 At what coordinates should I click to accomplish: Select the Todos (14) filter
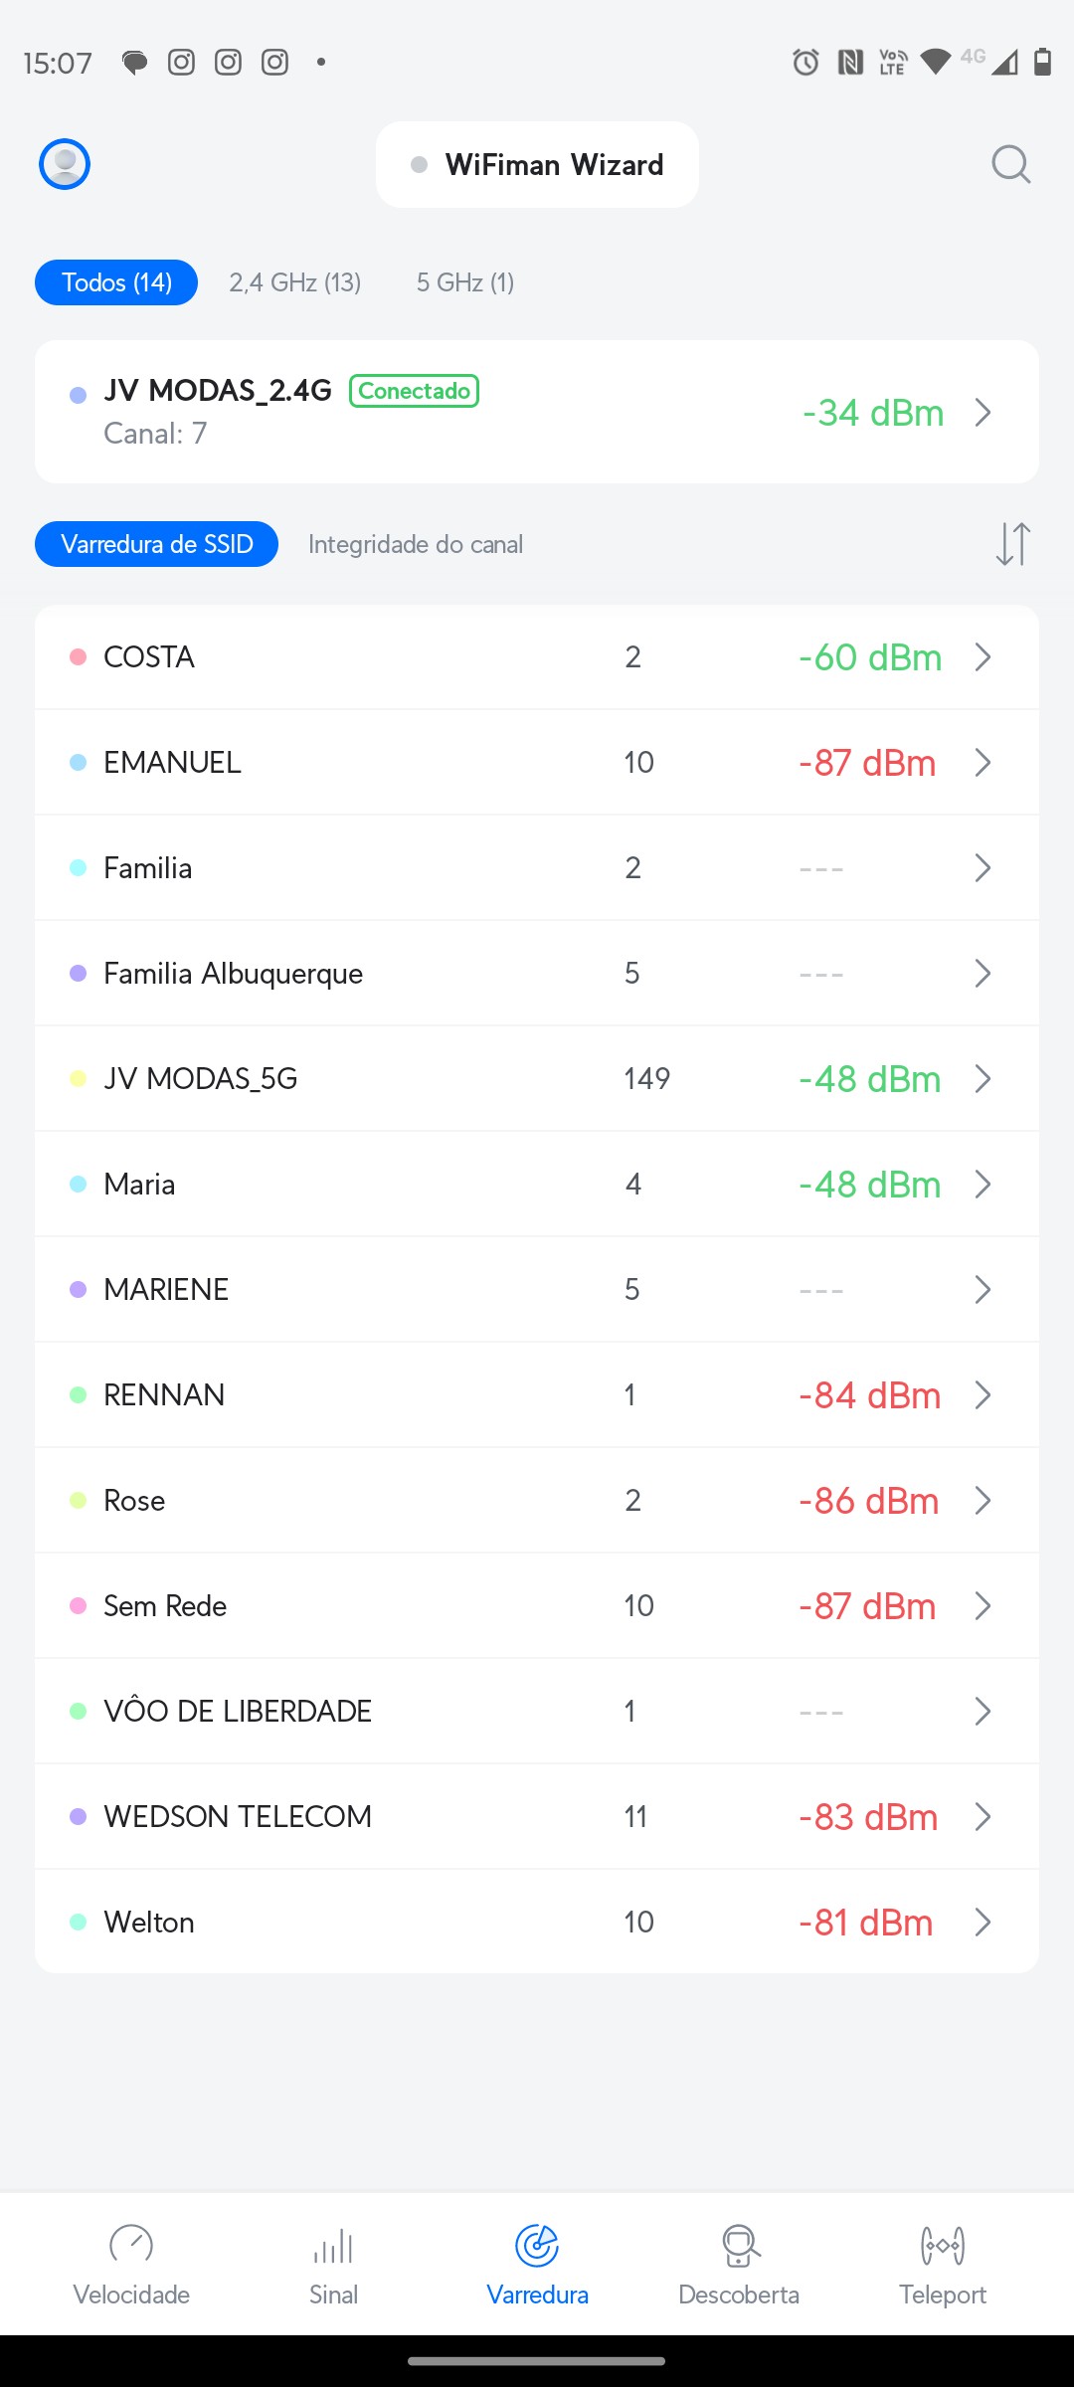pyautogui.click(x=116, y=282)
